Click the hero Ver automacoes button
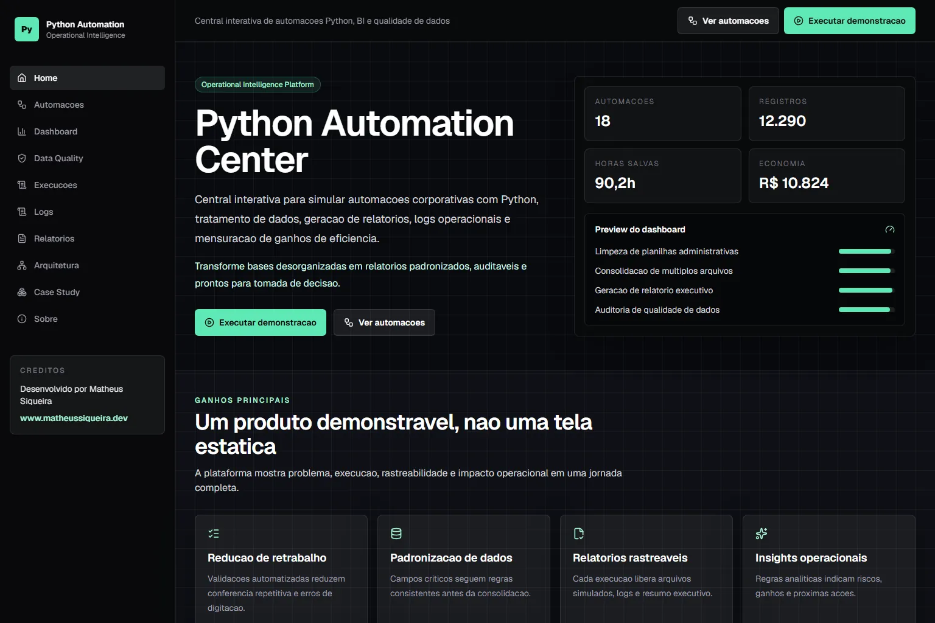 point(384,322)
